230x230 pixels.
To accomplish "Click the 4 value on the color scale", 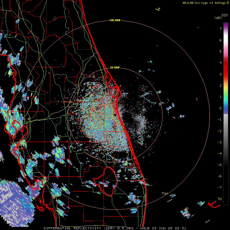I will (x=221, y=63).
